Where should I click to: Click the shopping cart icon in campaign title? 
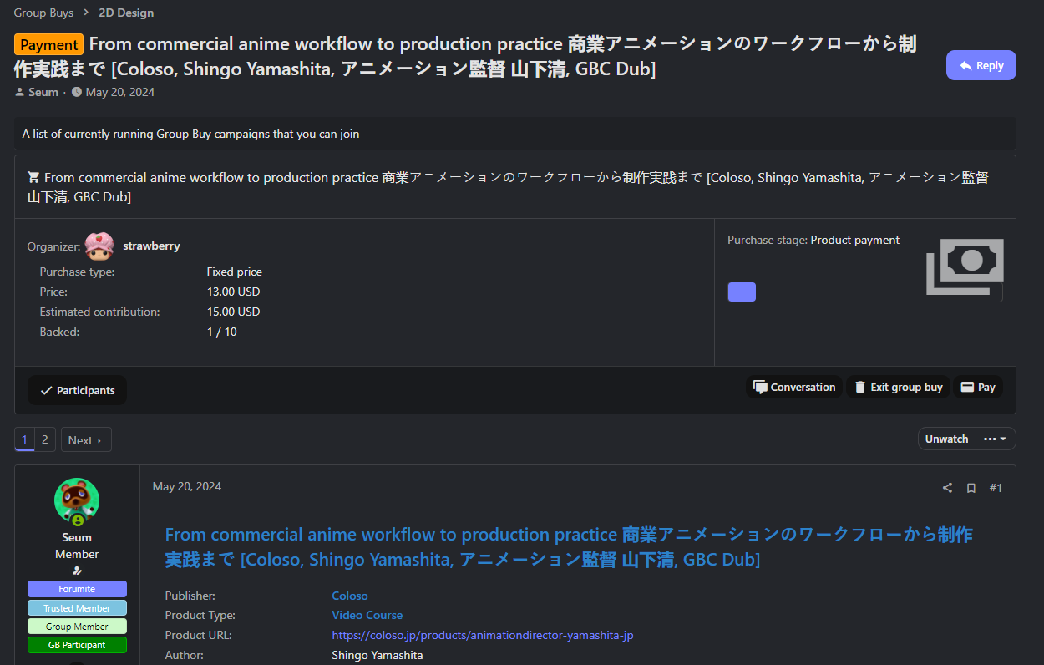33,177
